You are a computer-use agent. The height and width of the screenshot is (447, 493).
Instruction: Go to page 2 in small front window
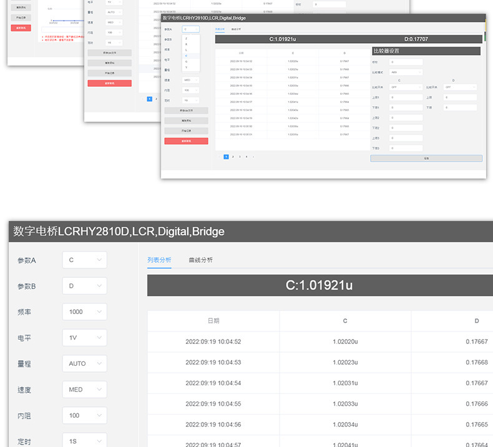233,157
